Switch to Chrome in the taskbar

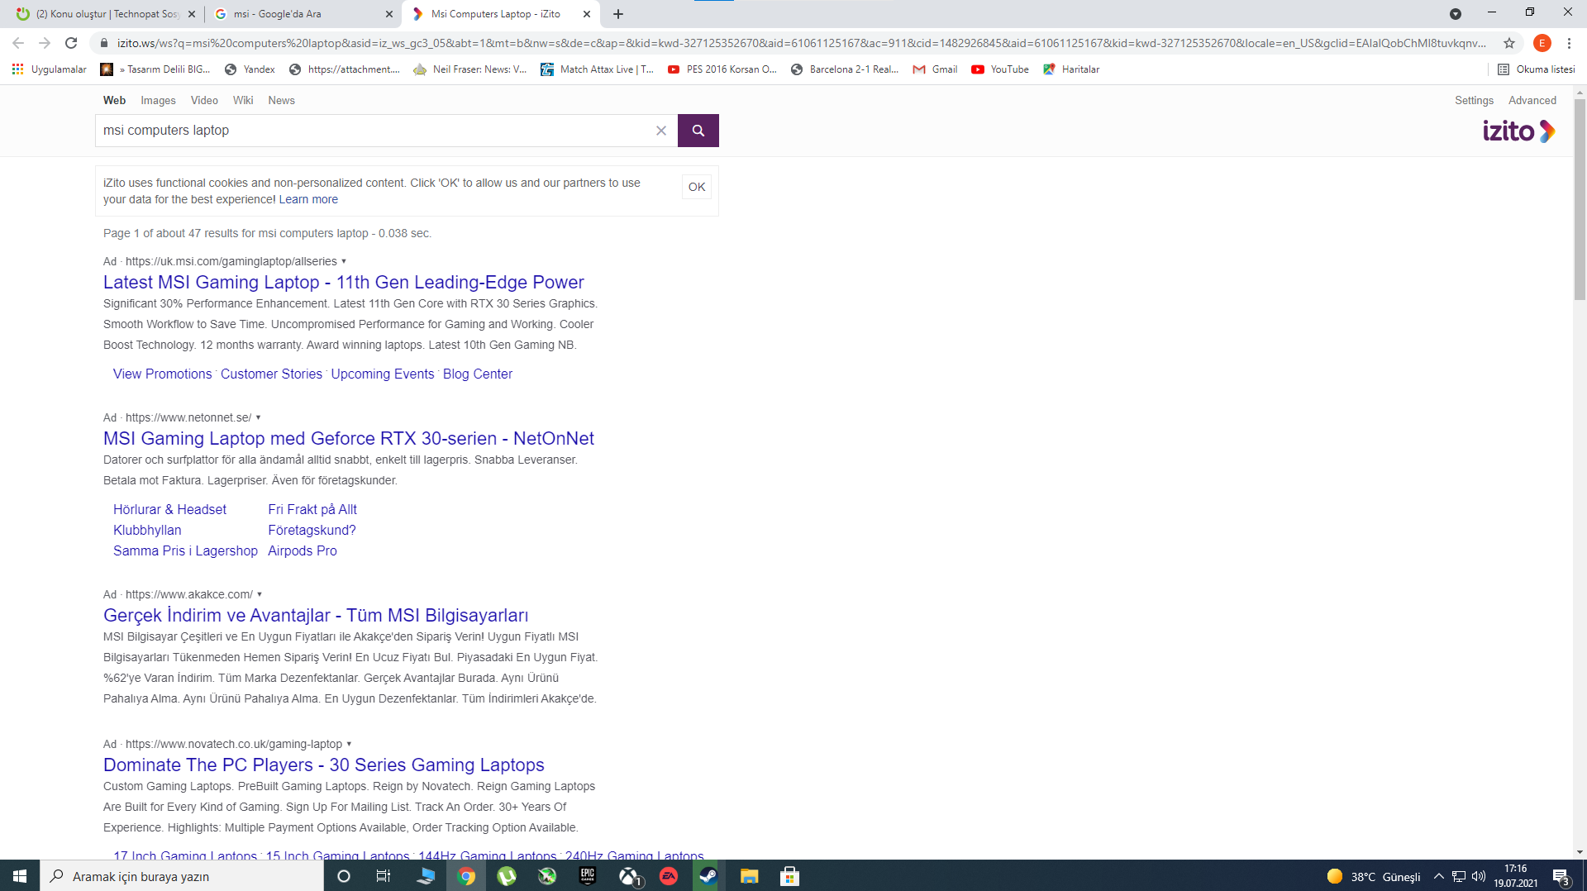pyautogui.click(x=466, y=876)
